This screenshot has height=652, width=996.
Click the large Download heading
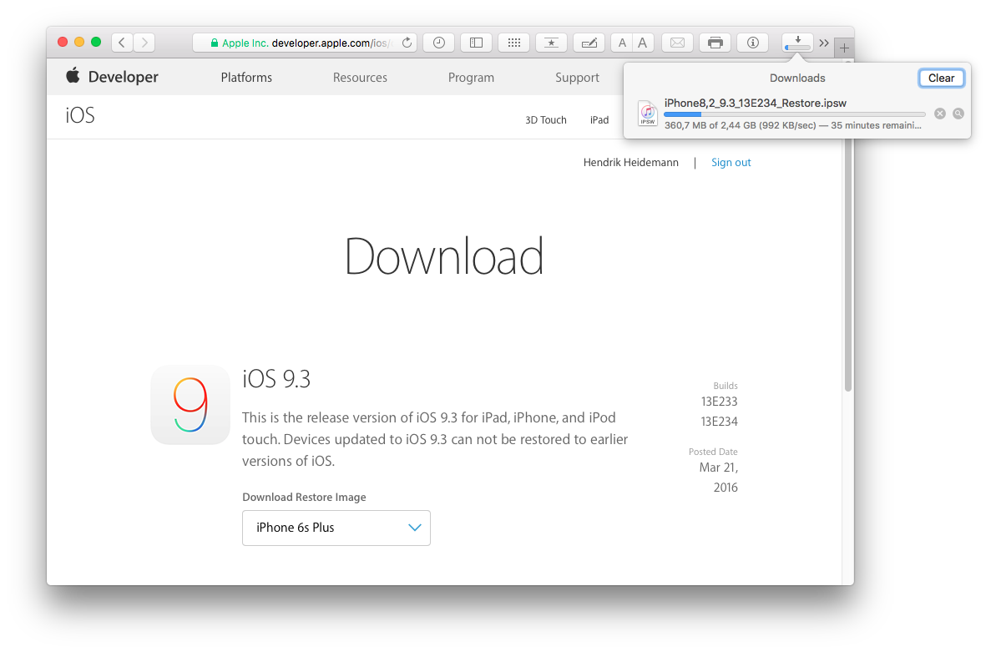point(444,256)
